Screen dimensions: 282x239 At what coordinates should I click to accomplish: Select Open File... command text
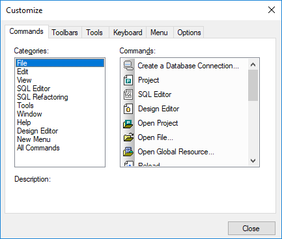tap(156, 137)
